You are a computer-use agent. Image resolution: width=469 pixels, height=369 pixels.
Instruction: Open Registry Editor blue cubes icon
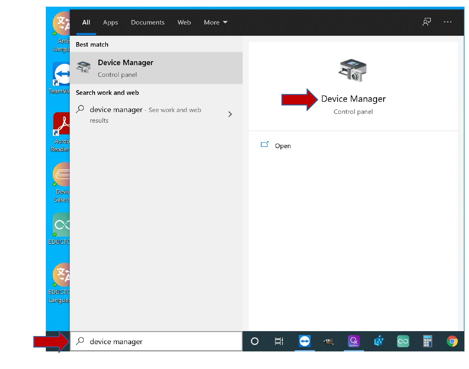point(379,341)
